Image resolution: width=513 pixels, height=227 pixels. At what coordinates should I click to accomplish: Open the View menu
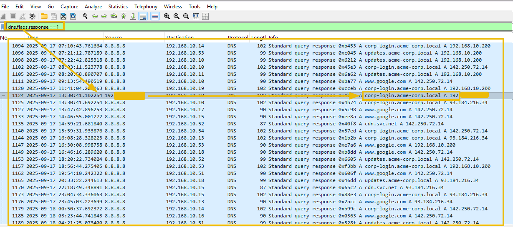pos(35,7)
